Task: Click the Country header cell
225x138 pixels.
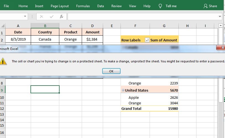Action: (x=45, y=32)
